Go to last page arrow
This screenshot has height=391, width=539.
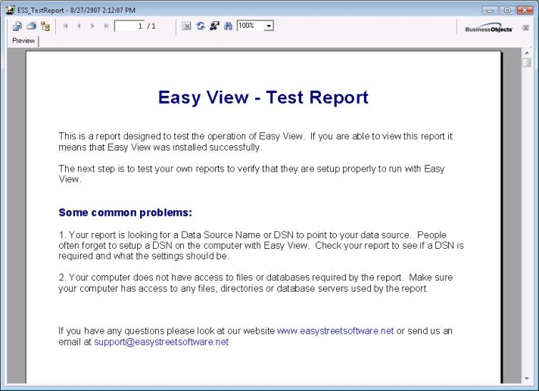point(106,26)
